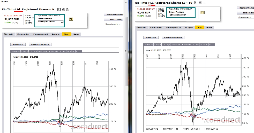Set PLC chart range to 6 Monate
Viewport: 254px width, 133px height.
pos(186,44)
